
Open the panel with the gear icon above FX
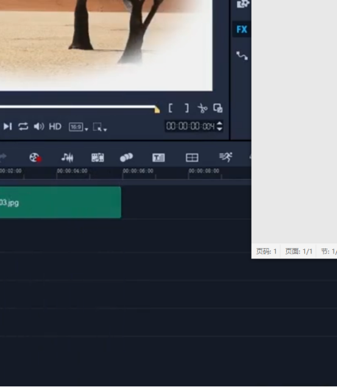pyautogui.click(x=243, y=4)
